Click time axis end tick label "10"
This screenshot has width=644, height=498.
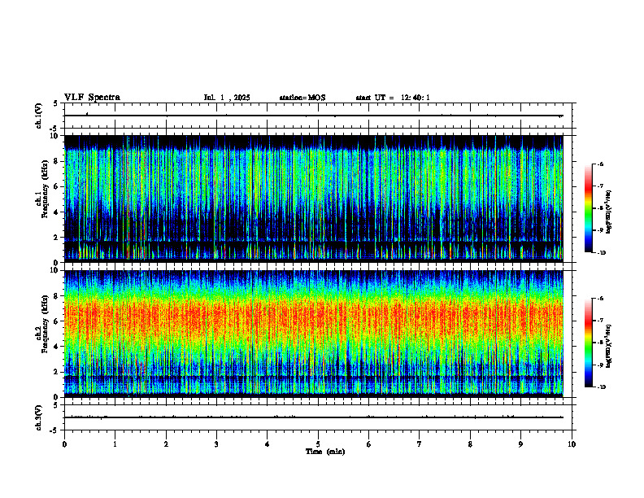click(x=572, y=443)
